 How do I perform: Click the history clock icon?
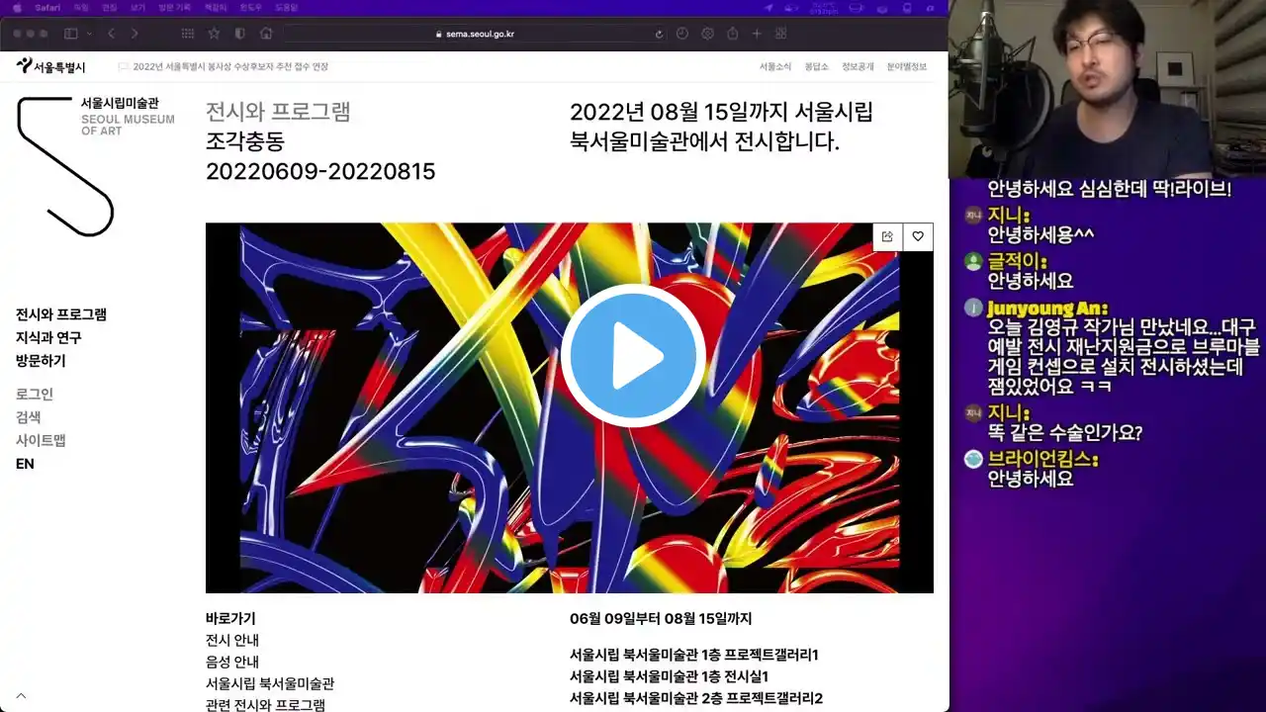pos(682,34)
